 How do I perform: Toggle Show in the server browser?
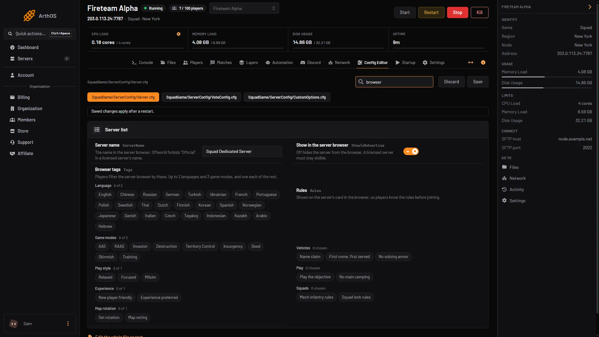(x=411, y=151)
